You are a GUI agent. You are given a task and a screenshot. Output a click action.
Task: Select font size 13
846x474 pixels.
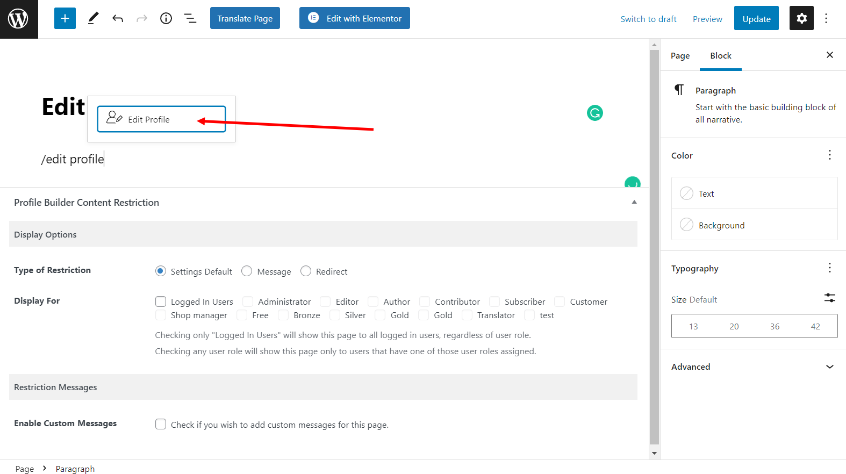(x=693, y=326)
